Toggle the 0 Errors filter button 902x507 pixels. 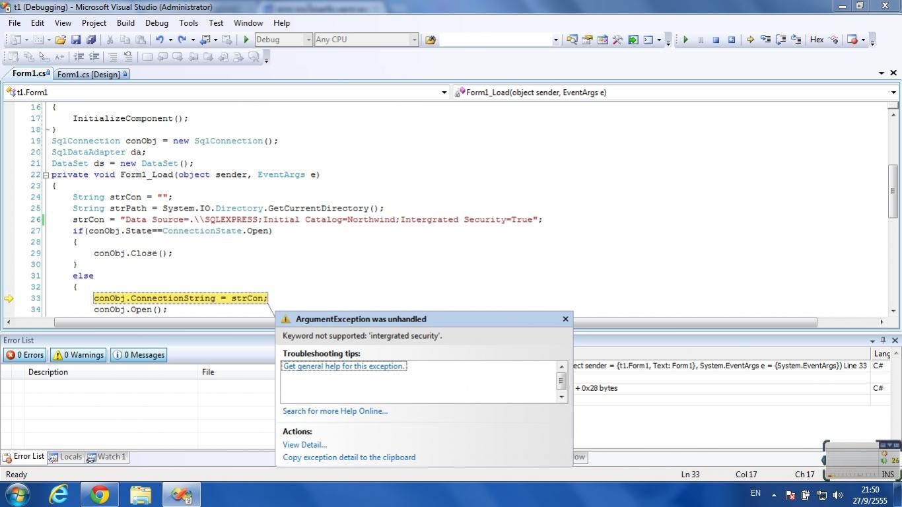coord(24,355)
